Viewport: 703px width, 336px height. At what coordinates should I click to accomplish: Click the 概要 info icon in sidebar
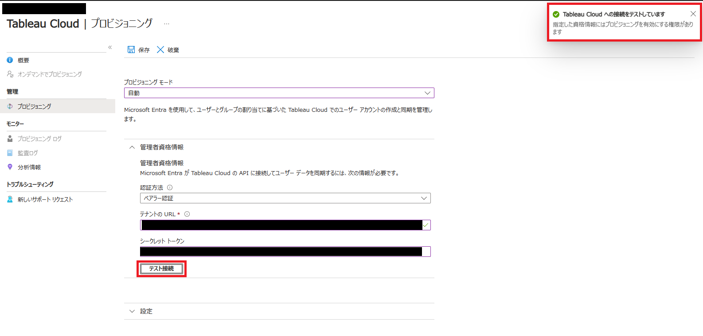tap(10, 60)
